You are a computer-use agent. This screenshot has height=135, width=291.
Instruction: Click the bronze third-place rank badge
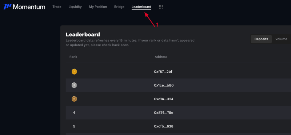pyautogui.click(x=74, y=99)
